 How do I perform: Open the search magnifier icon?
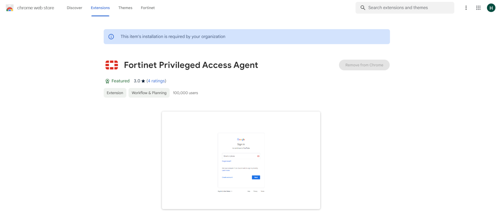tap(363, 8)
